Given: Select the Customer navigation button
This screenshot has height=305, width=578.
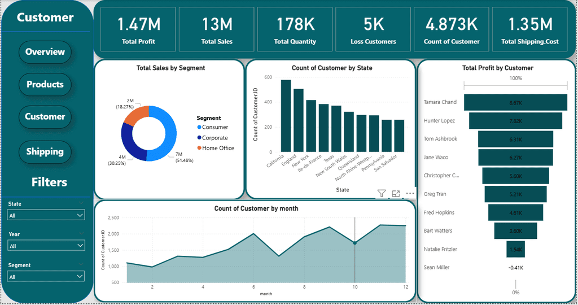Looking at the screenshot, I should 45,117.
